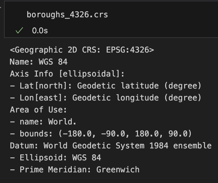The image size is (218, 183).
Task: Click the Lon[east] Geodetic longitude line
Action: tap(106, 98)
